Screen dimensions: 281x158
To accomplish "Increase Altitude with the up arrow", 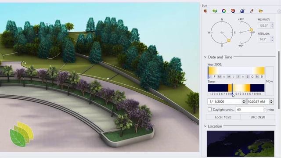I will click(272, 38).
